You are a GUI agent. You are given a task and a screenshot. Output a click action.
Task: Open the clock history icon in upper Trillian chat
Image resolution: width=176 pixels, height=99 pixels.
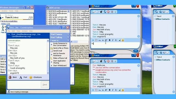(x=112, y=12)
